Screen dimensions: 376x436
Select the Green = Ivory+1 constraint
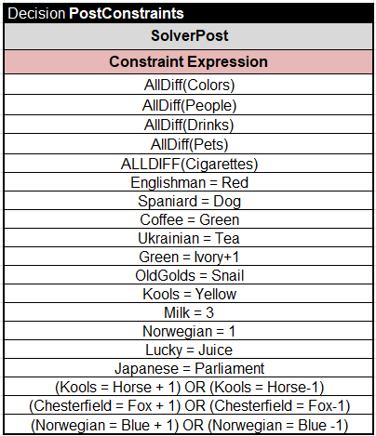point(188,257)
